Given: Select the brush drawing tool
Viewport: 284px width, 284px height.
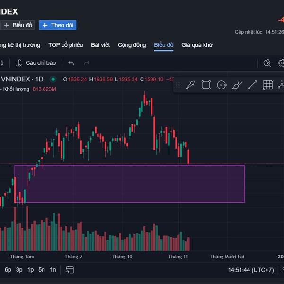Looking at the screenshot, I should [x=237, y=85].
